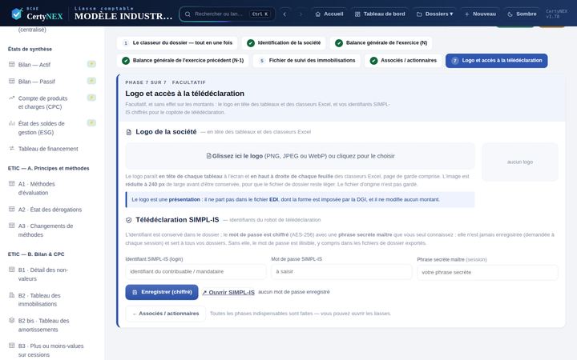Click the table icon beside A3 · Changements
The height and width of the screenshot is (360, 577).
12,226
